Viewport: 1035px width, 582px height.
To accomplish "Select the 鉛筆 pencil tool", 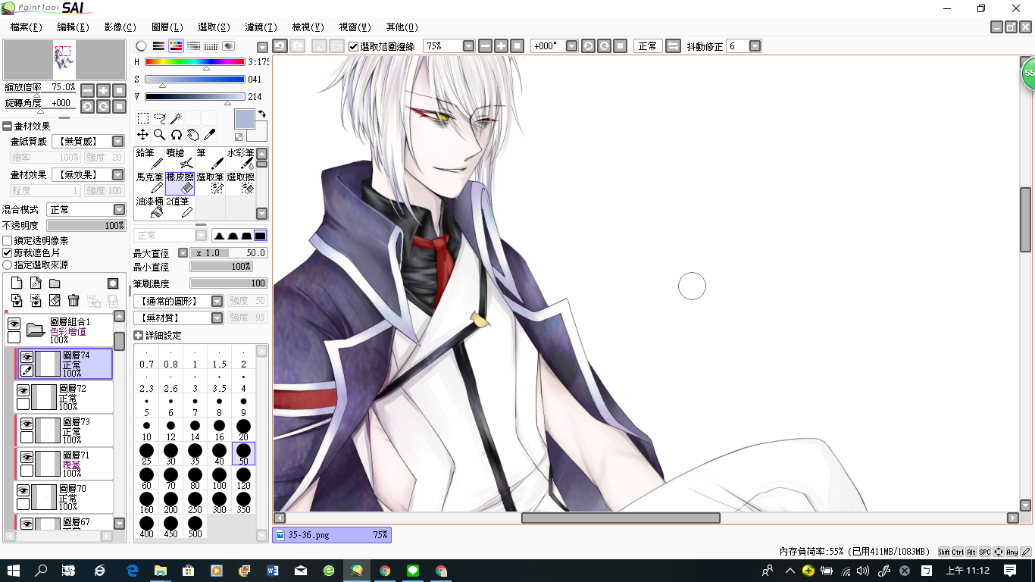I will pos(149,158).
